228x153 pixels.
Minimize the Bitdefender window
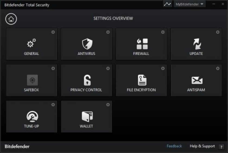pyautogui.click(x=214, y=4)
